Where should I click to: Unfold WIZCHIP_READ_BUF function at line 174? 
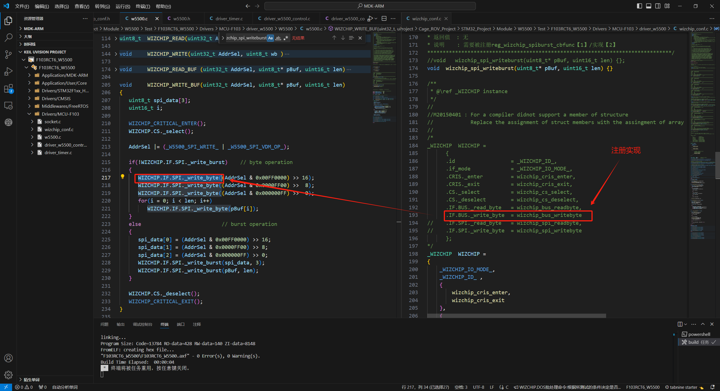click(116, 69)
